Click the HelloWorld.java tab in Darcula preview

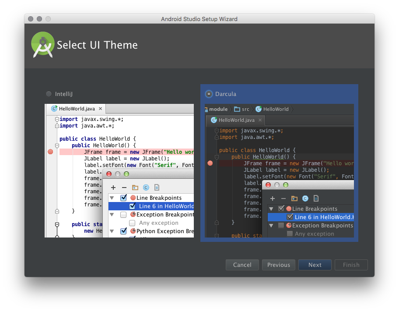(236, 120)
